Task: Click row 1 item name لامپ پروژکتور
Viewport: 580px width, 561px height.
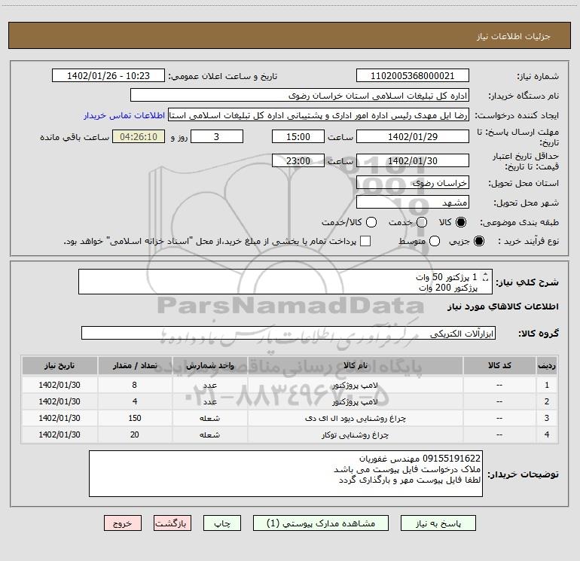Action: [x=355, y=386]
